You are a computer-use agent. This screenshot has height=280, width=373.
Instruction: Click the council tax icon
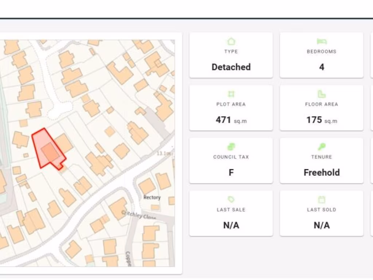231,147
